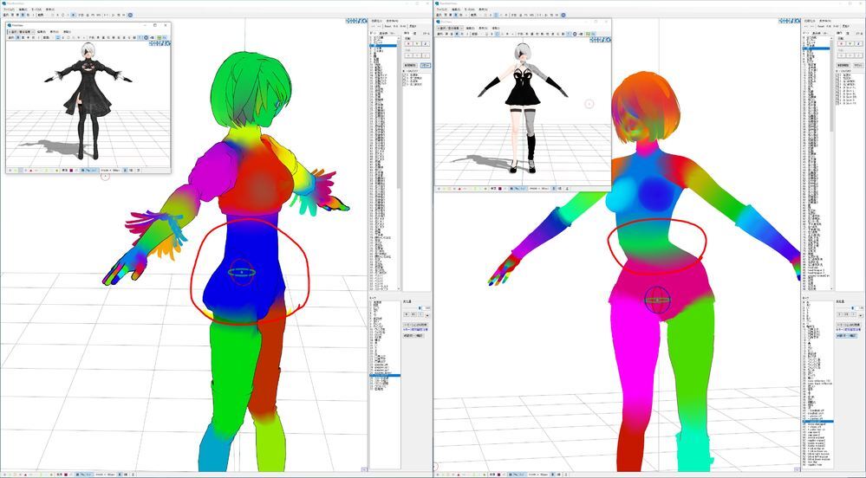Click the right PmxView title bar app icon
The image size is (866, 478).
point(438,21)
